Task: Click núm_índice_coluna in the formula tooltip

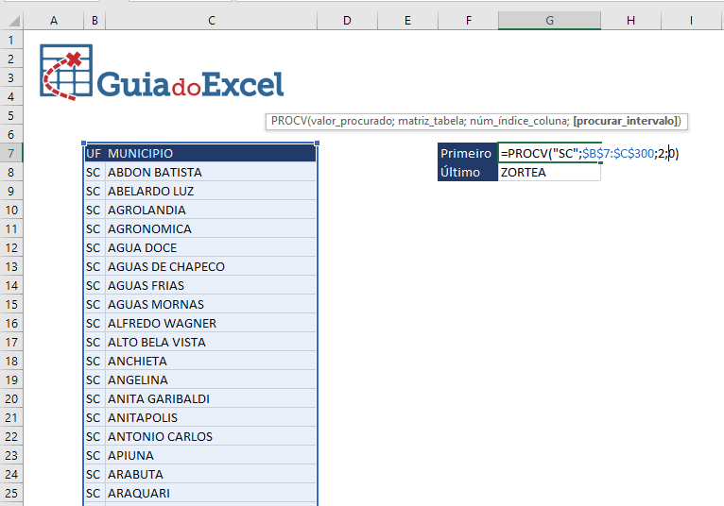Action: tap(519, 121)
